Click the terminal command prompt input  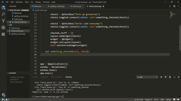48,97
